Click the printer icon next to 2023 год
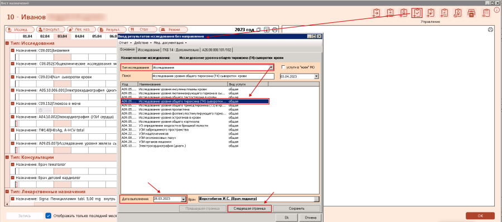The image size is (502, 222). [x=274, y=30]
